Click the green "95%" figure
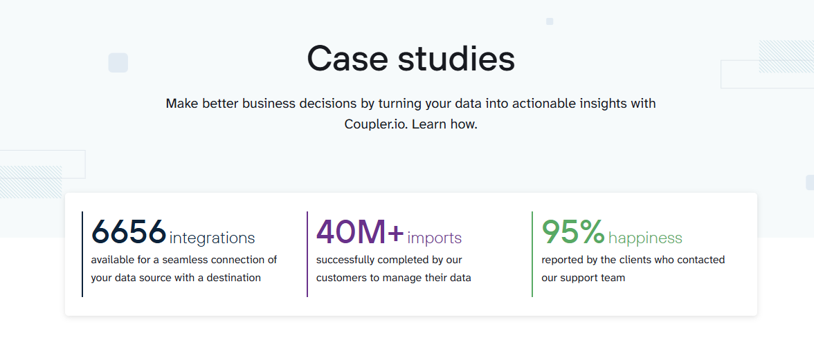 (x=573, y=232)
